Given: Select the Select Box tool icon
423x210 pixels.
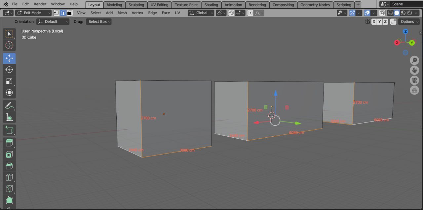Looking at the screenshot, I should [9, 34].
